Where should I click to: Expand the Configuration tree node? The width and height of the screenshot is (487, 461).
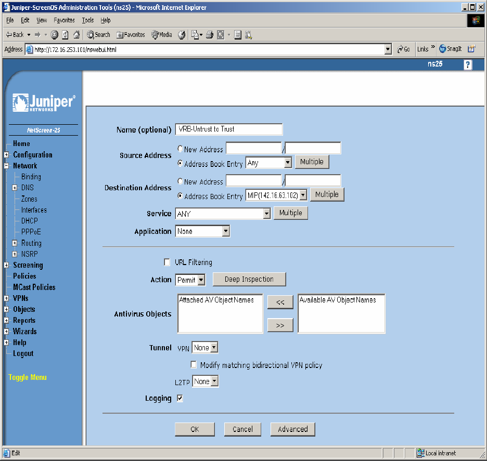pos(6,155)
